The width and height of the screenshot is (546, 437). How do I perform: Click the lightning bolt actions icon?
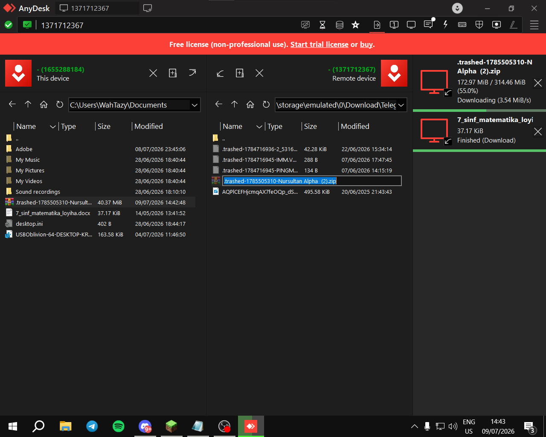(445, 25)
